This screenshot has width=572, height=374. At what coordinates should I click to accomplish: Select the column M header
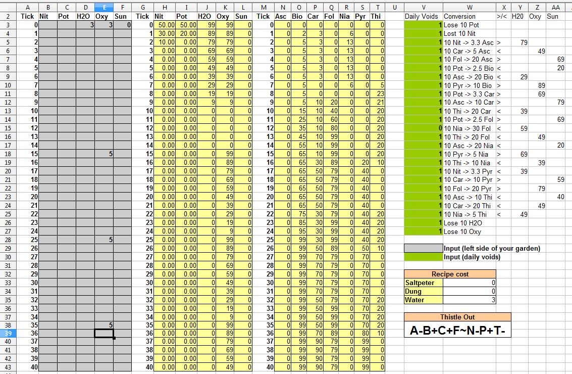(263, 7)
